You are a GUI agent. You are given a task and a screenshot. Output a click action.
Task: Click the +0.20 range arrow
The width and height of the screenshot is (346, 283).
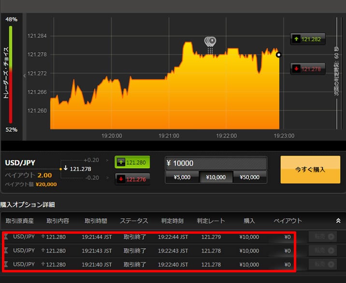point(107,160)
